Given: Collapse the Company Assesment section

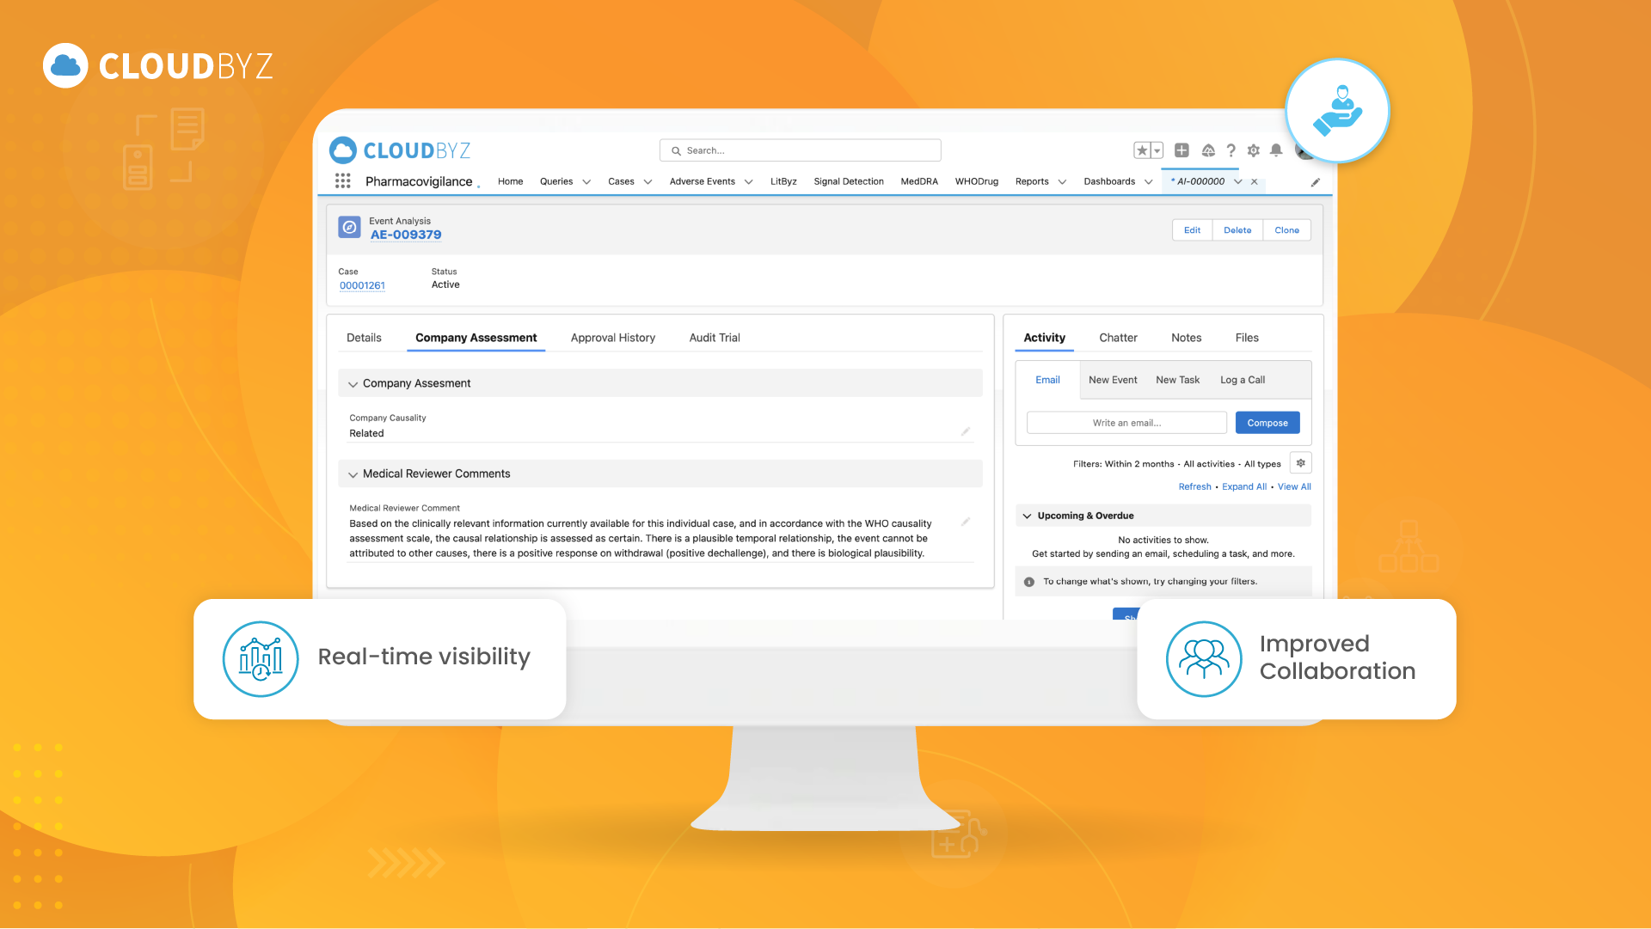Looking at the screenshot, I should 353,384.
